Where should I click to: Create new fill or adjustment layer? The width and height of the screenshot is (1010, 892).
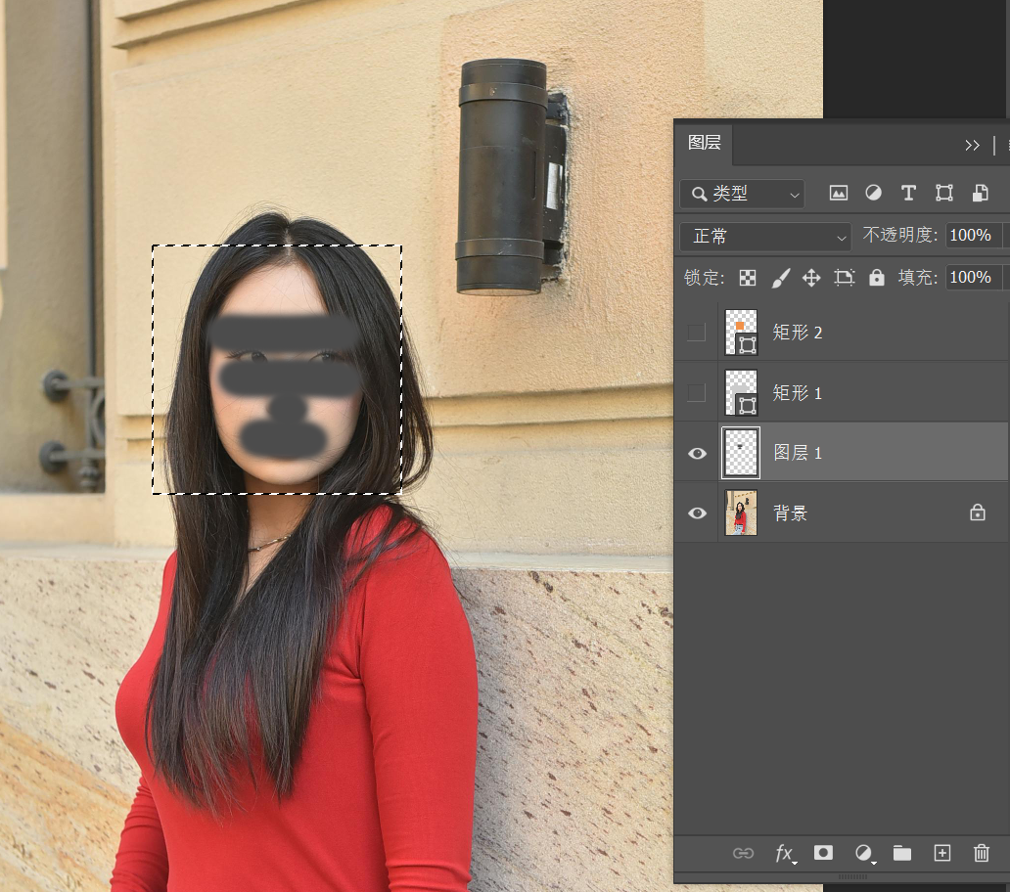[x=863, y=854]
